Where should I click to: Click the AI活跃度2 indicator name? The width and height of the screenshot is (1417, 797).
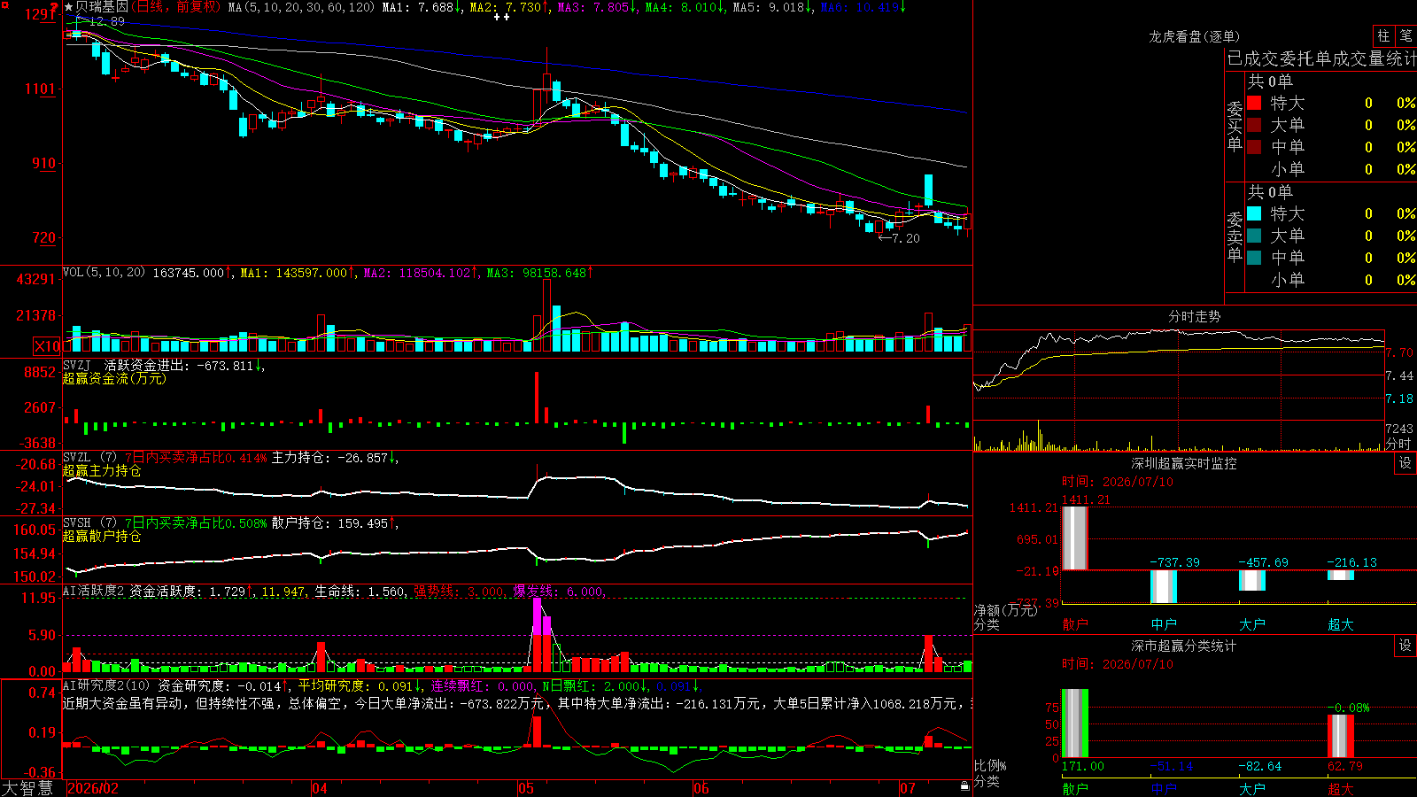(x=94, y=592)
